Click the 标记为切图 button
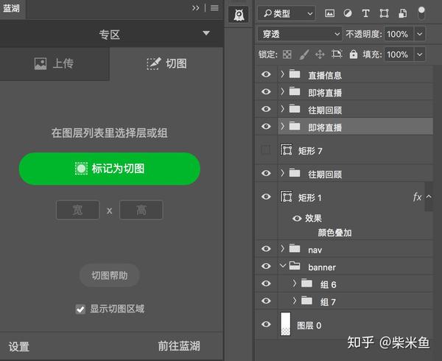The width and height of the screenshot is (442, 361). click(x=109, y=169)
